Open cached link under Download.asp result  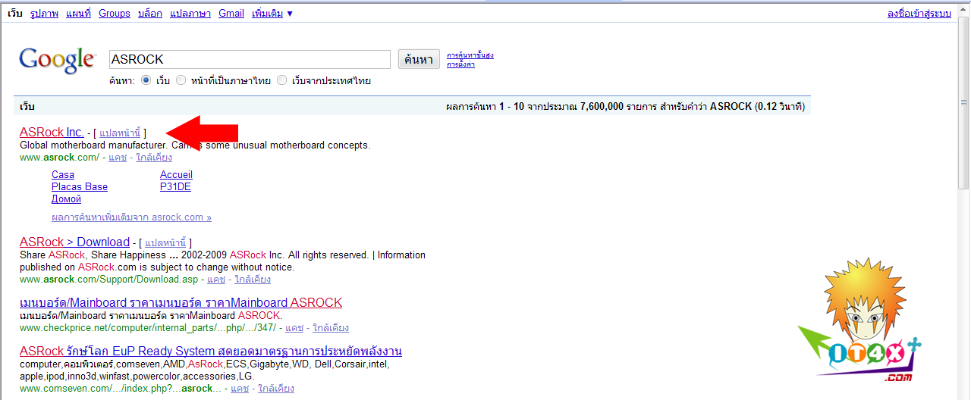click(216, 280)
